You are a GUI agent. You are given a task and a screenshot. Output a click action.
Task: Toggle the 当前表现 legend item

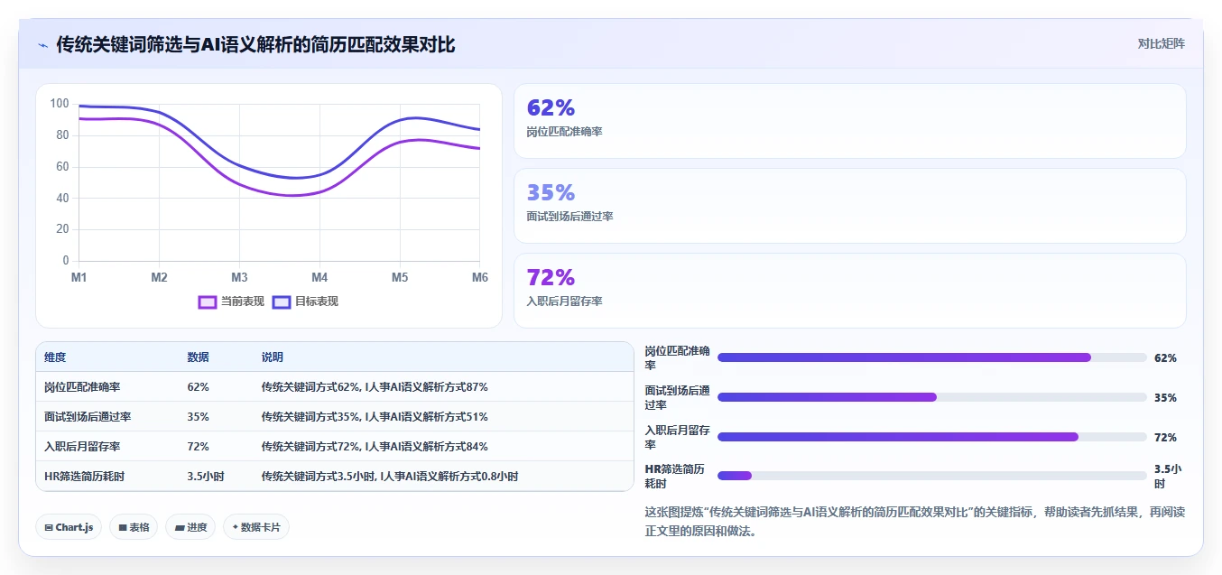(232, 301)
